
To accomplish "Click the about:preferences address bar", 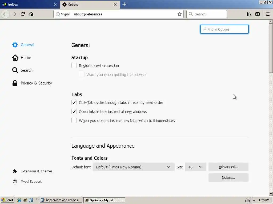I will pyautogui.click(x=125, y=14).
